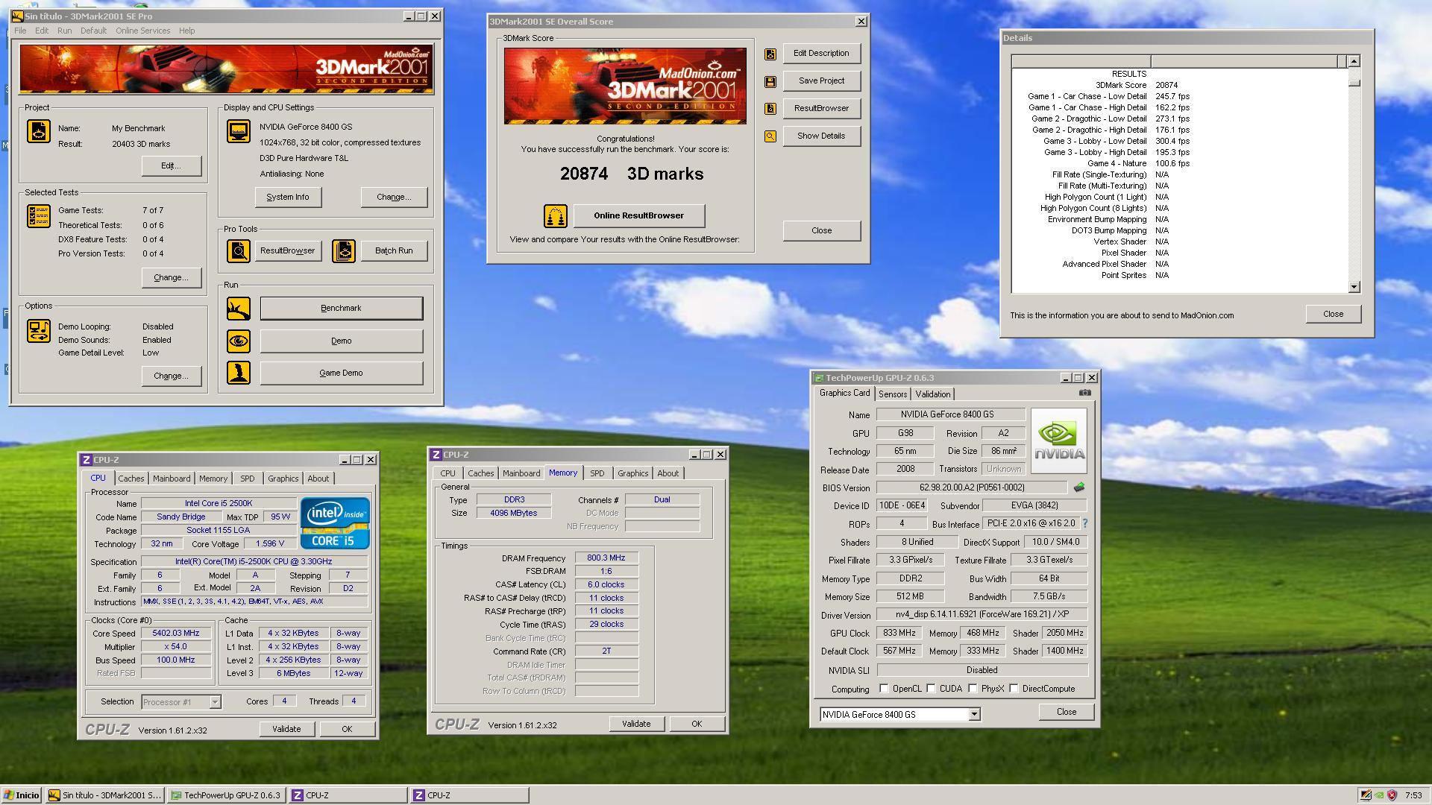Click the NVIDIA logo in GPU-Z

1059,441
